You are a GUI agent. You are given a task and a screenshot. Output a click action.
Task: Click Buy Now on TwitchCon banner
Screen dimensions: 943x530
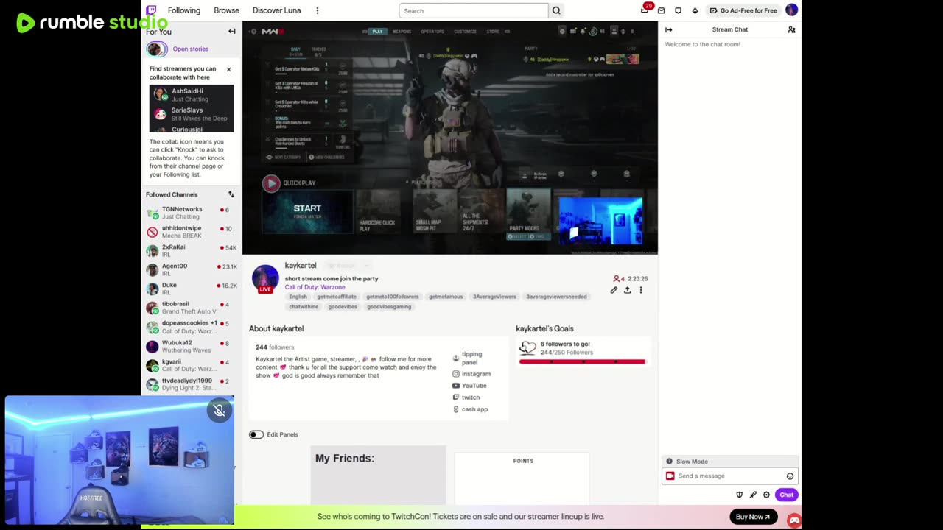tap(753, 517)
